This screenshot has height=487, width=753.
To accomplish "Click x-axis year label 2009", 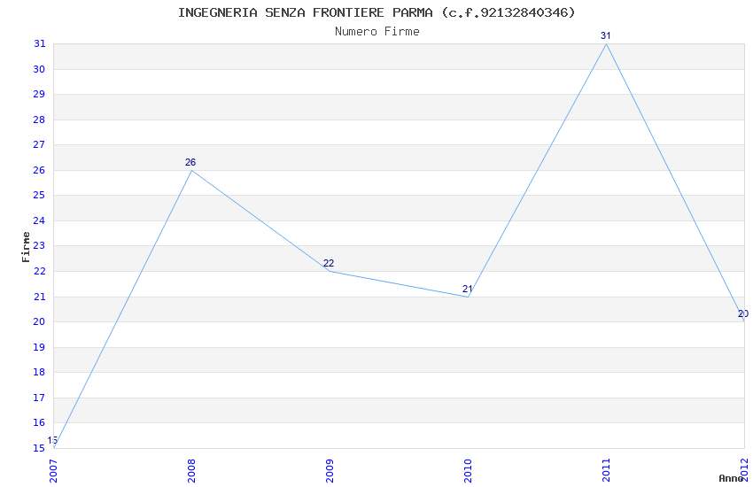I will click(330, 471).
